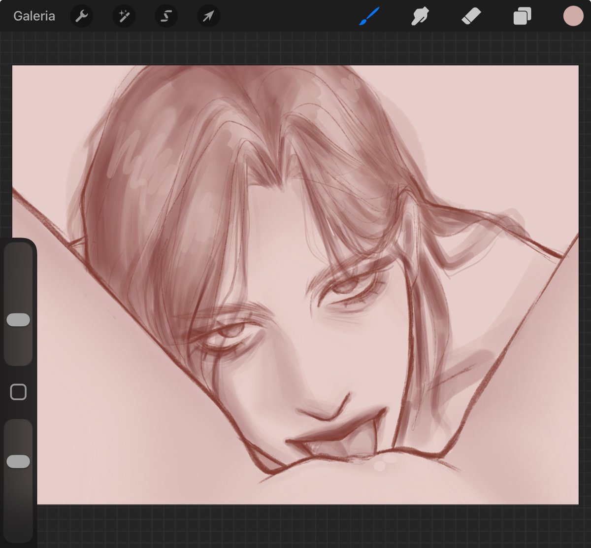Select the Eraser tool
591x548 pixels.
pos(471,16)
